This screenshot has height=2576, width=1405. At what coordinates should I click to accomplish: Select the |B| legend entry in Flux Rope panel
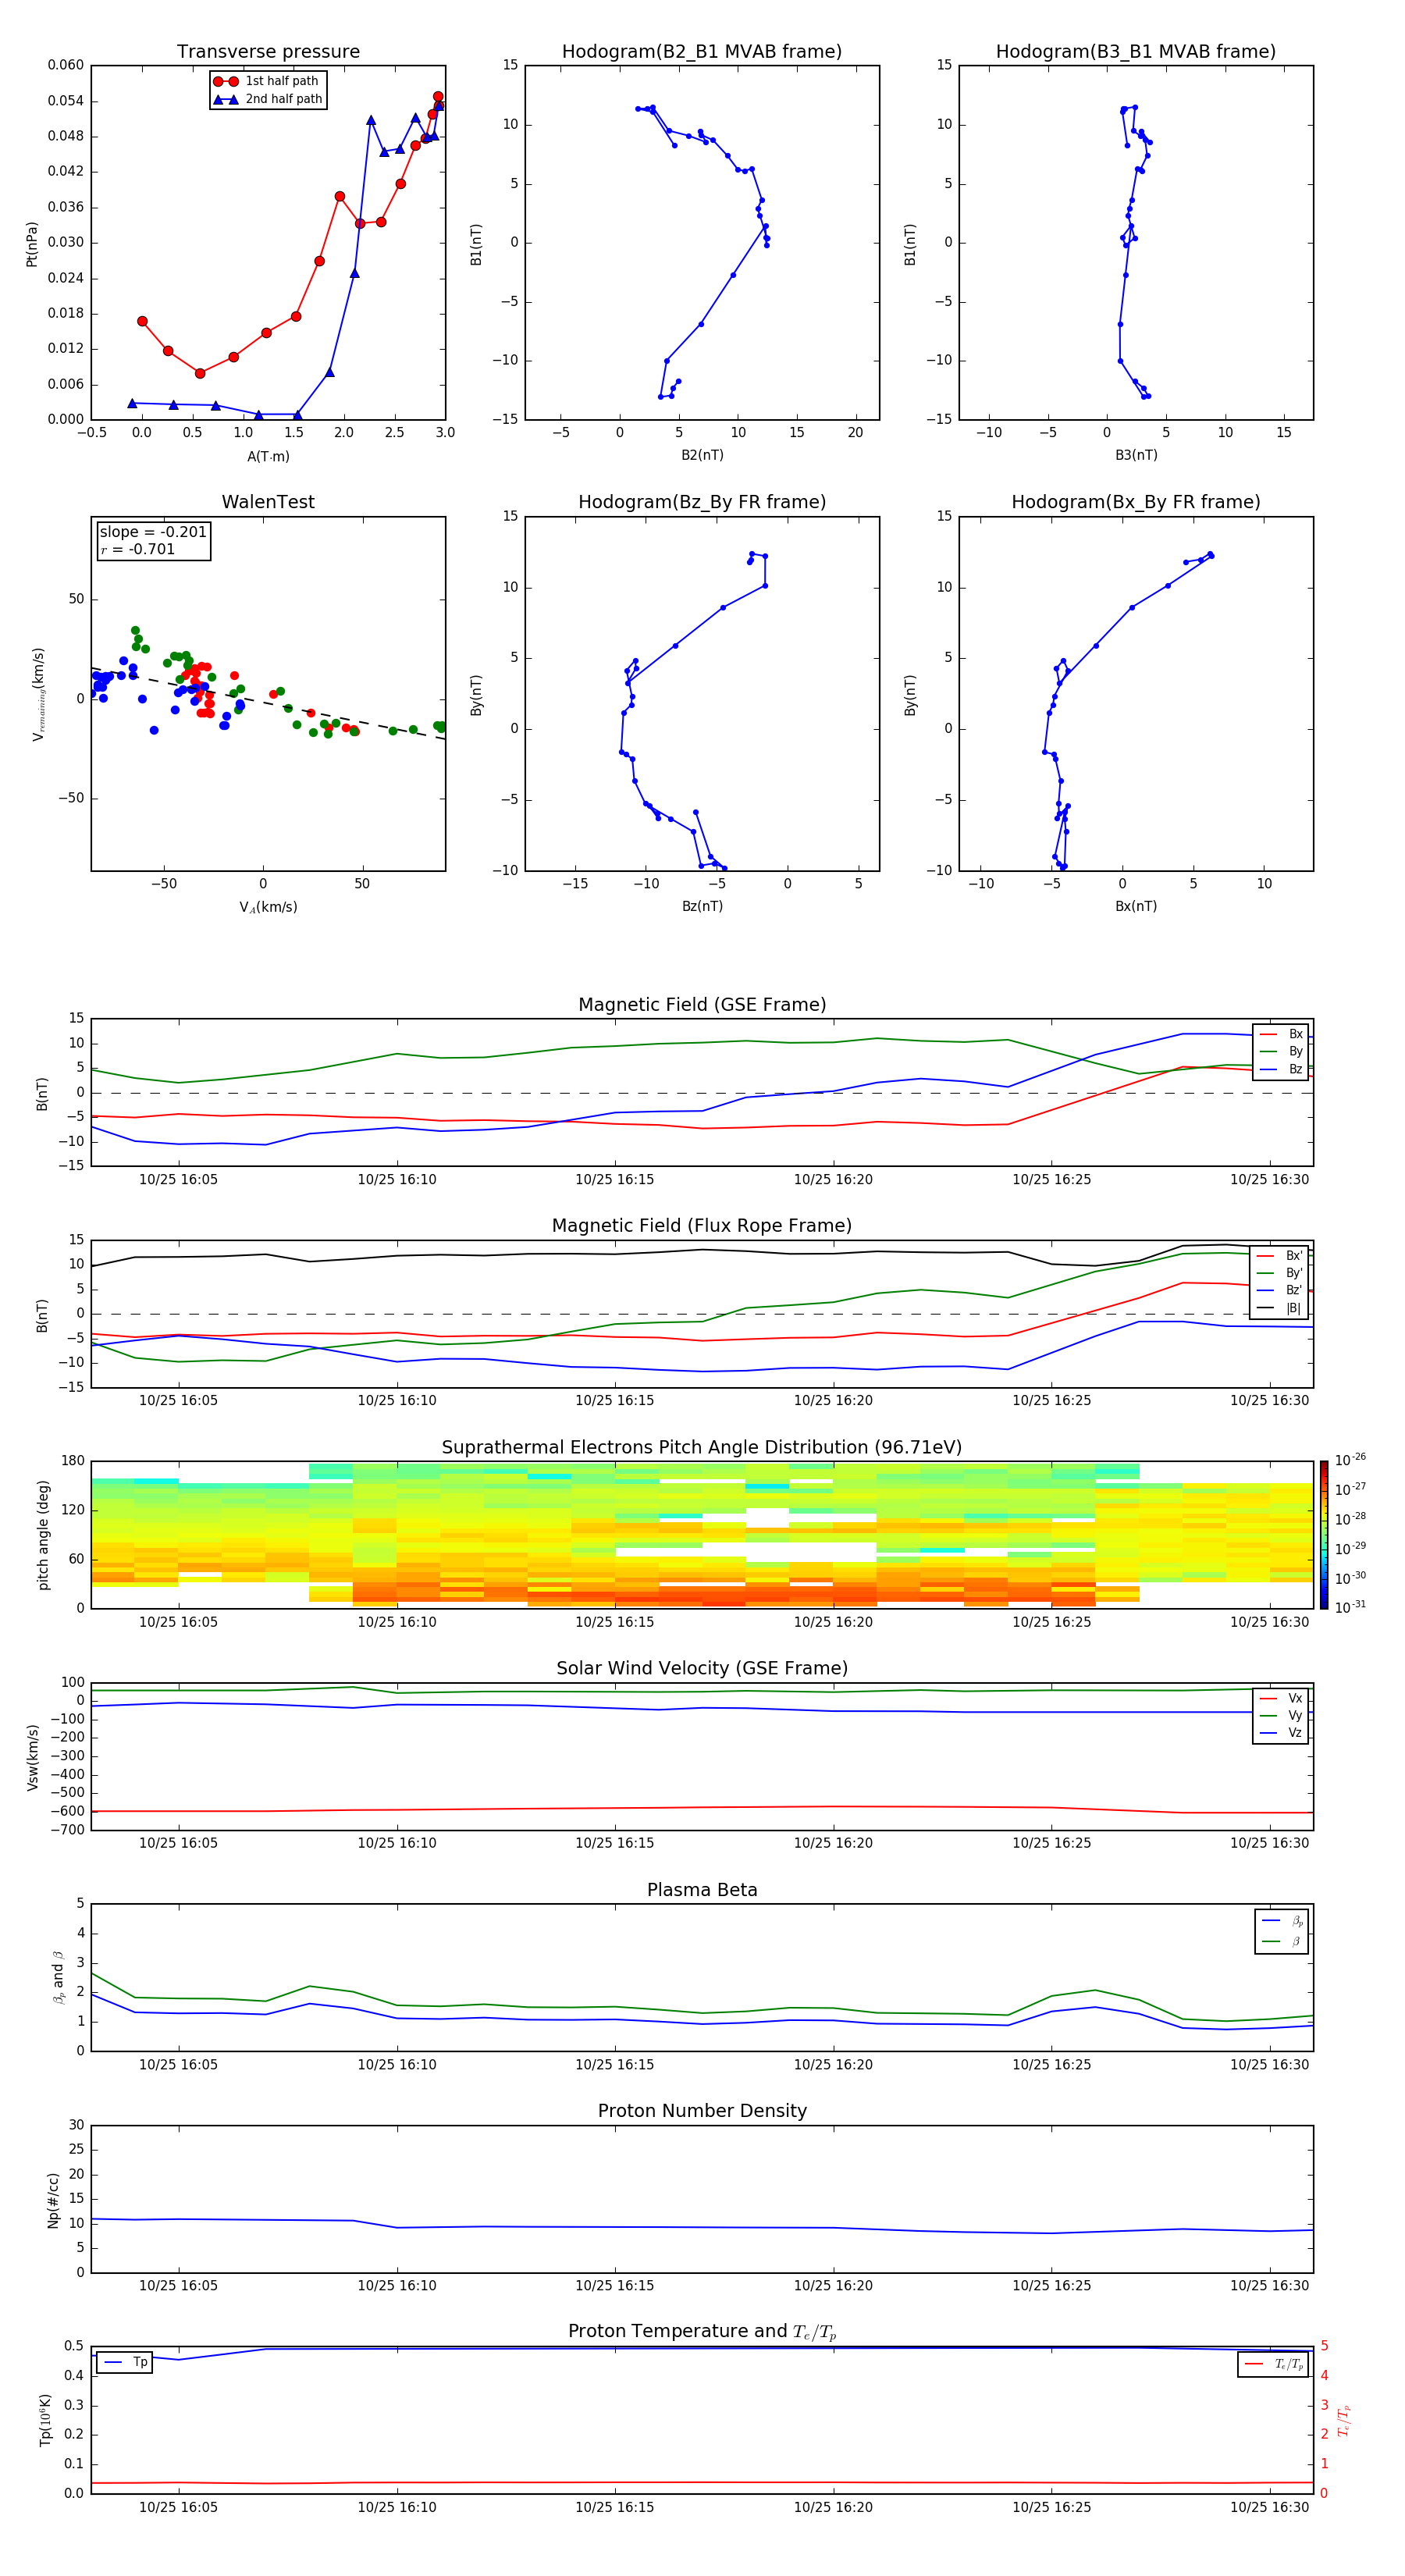point(1280,1308)
